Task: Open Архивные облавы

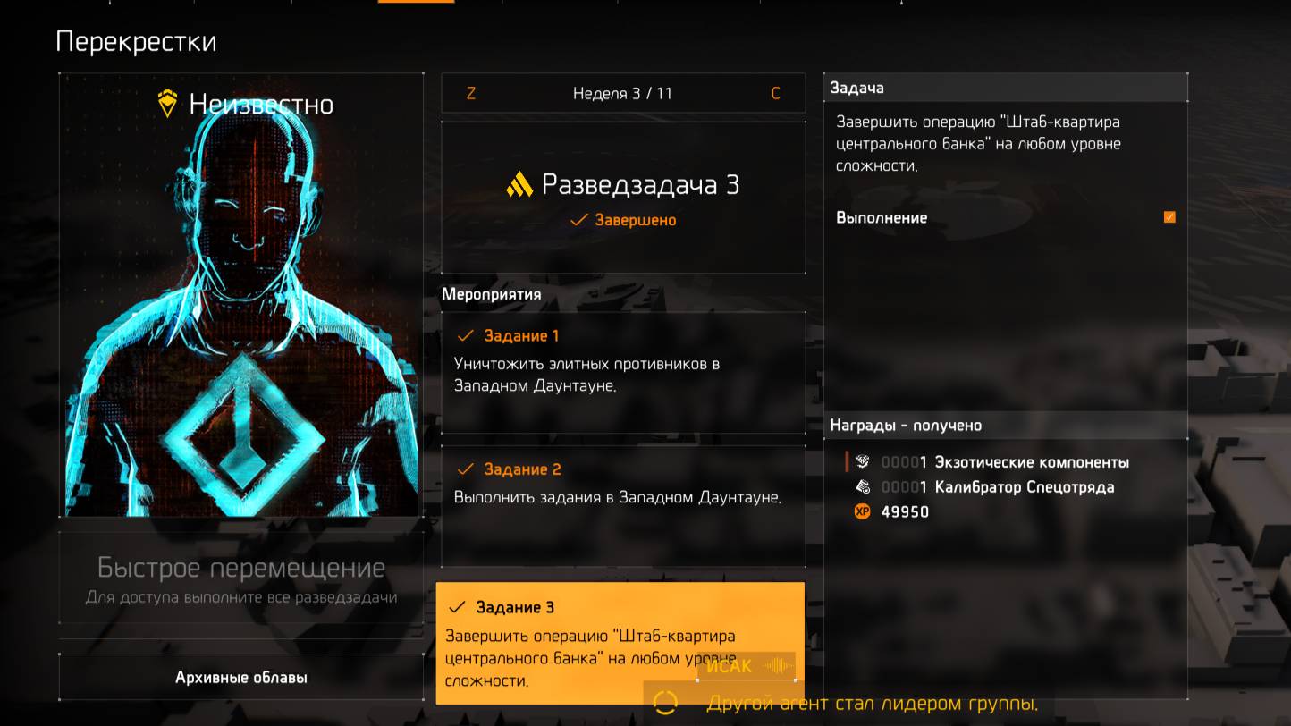Action: (x=241, y=678)
